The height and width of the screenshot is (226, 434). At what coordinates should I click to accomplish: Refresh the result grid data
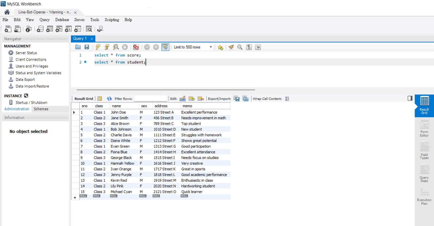109,99
